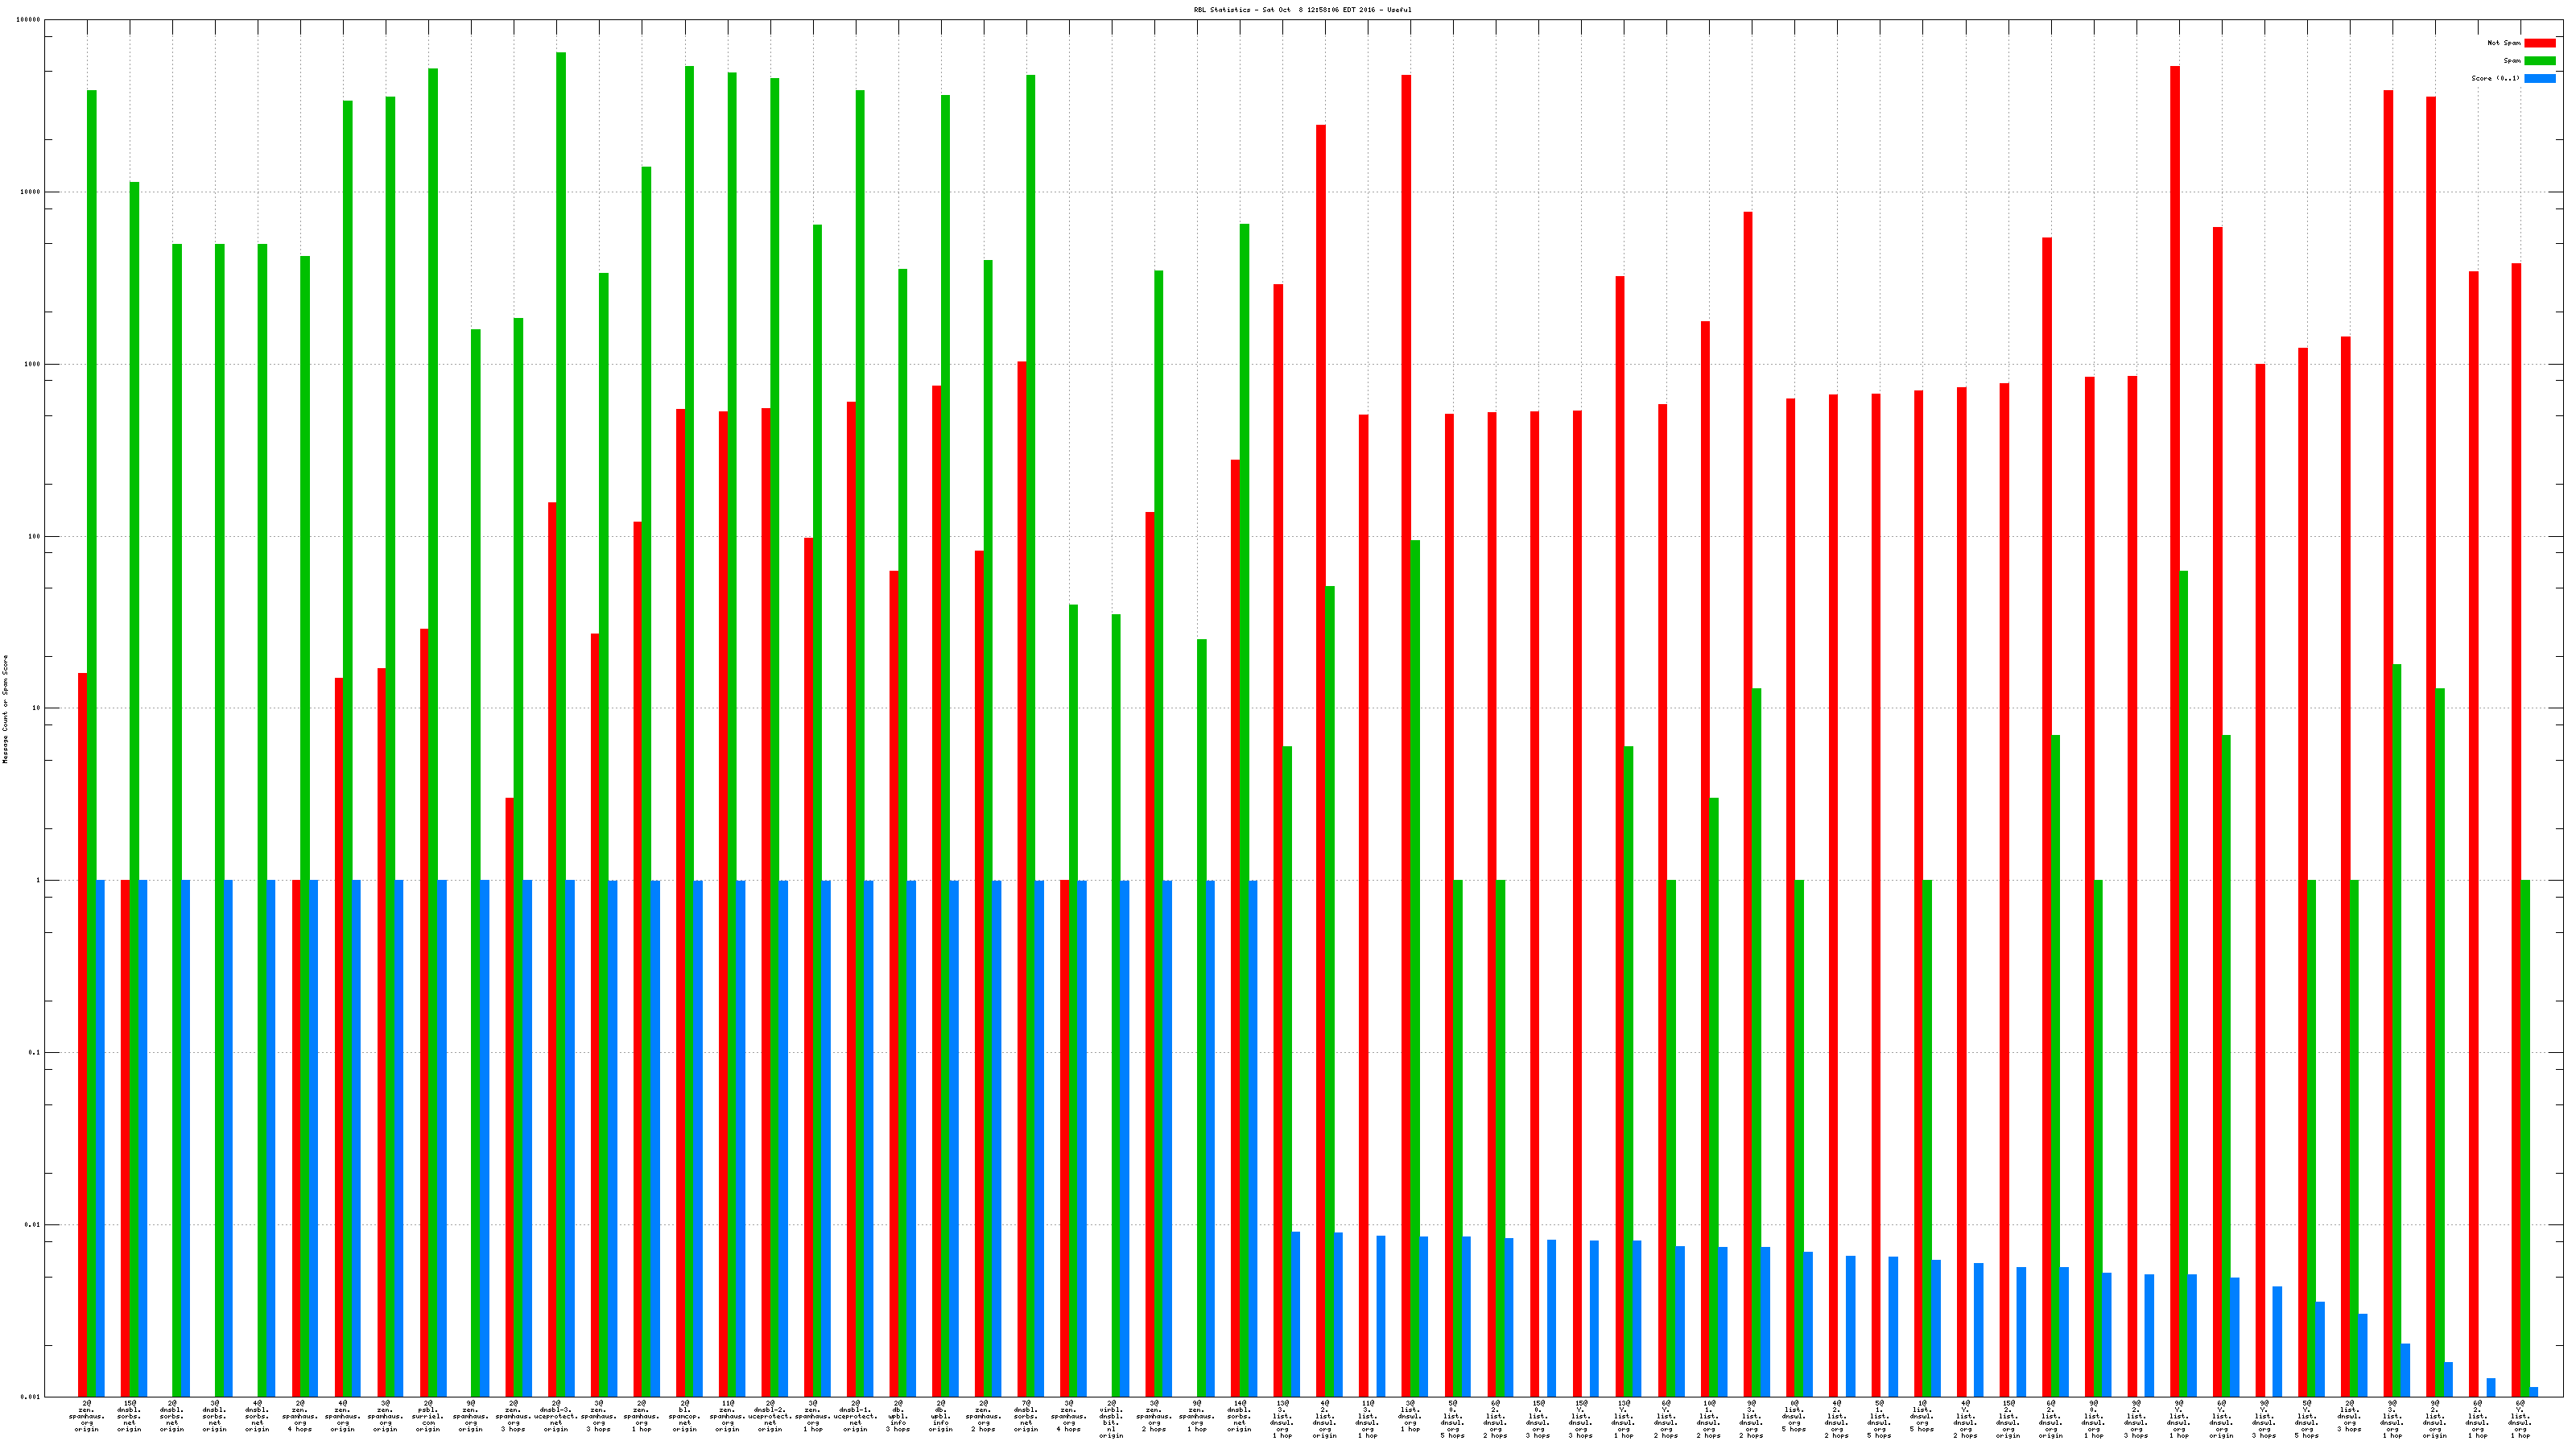
Task: Click the bl.spamcop.net origin axis label
Action: coord(685,1416)
